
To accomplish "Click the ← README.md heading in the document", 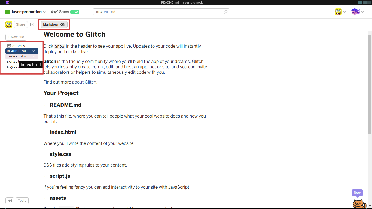I will pyautogui.click(x=62, y=105).
